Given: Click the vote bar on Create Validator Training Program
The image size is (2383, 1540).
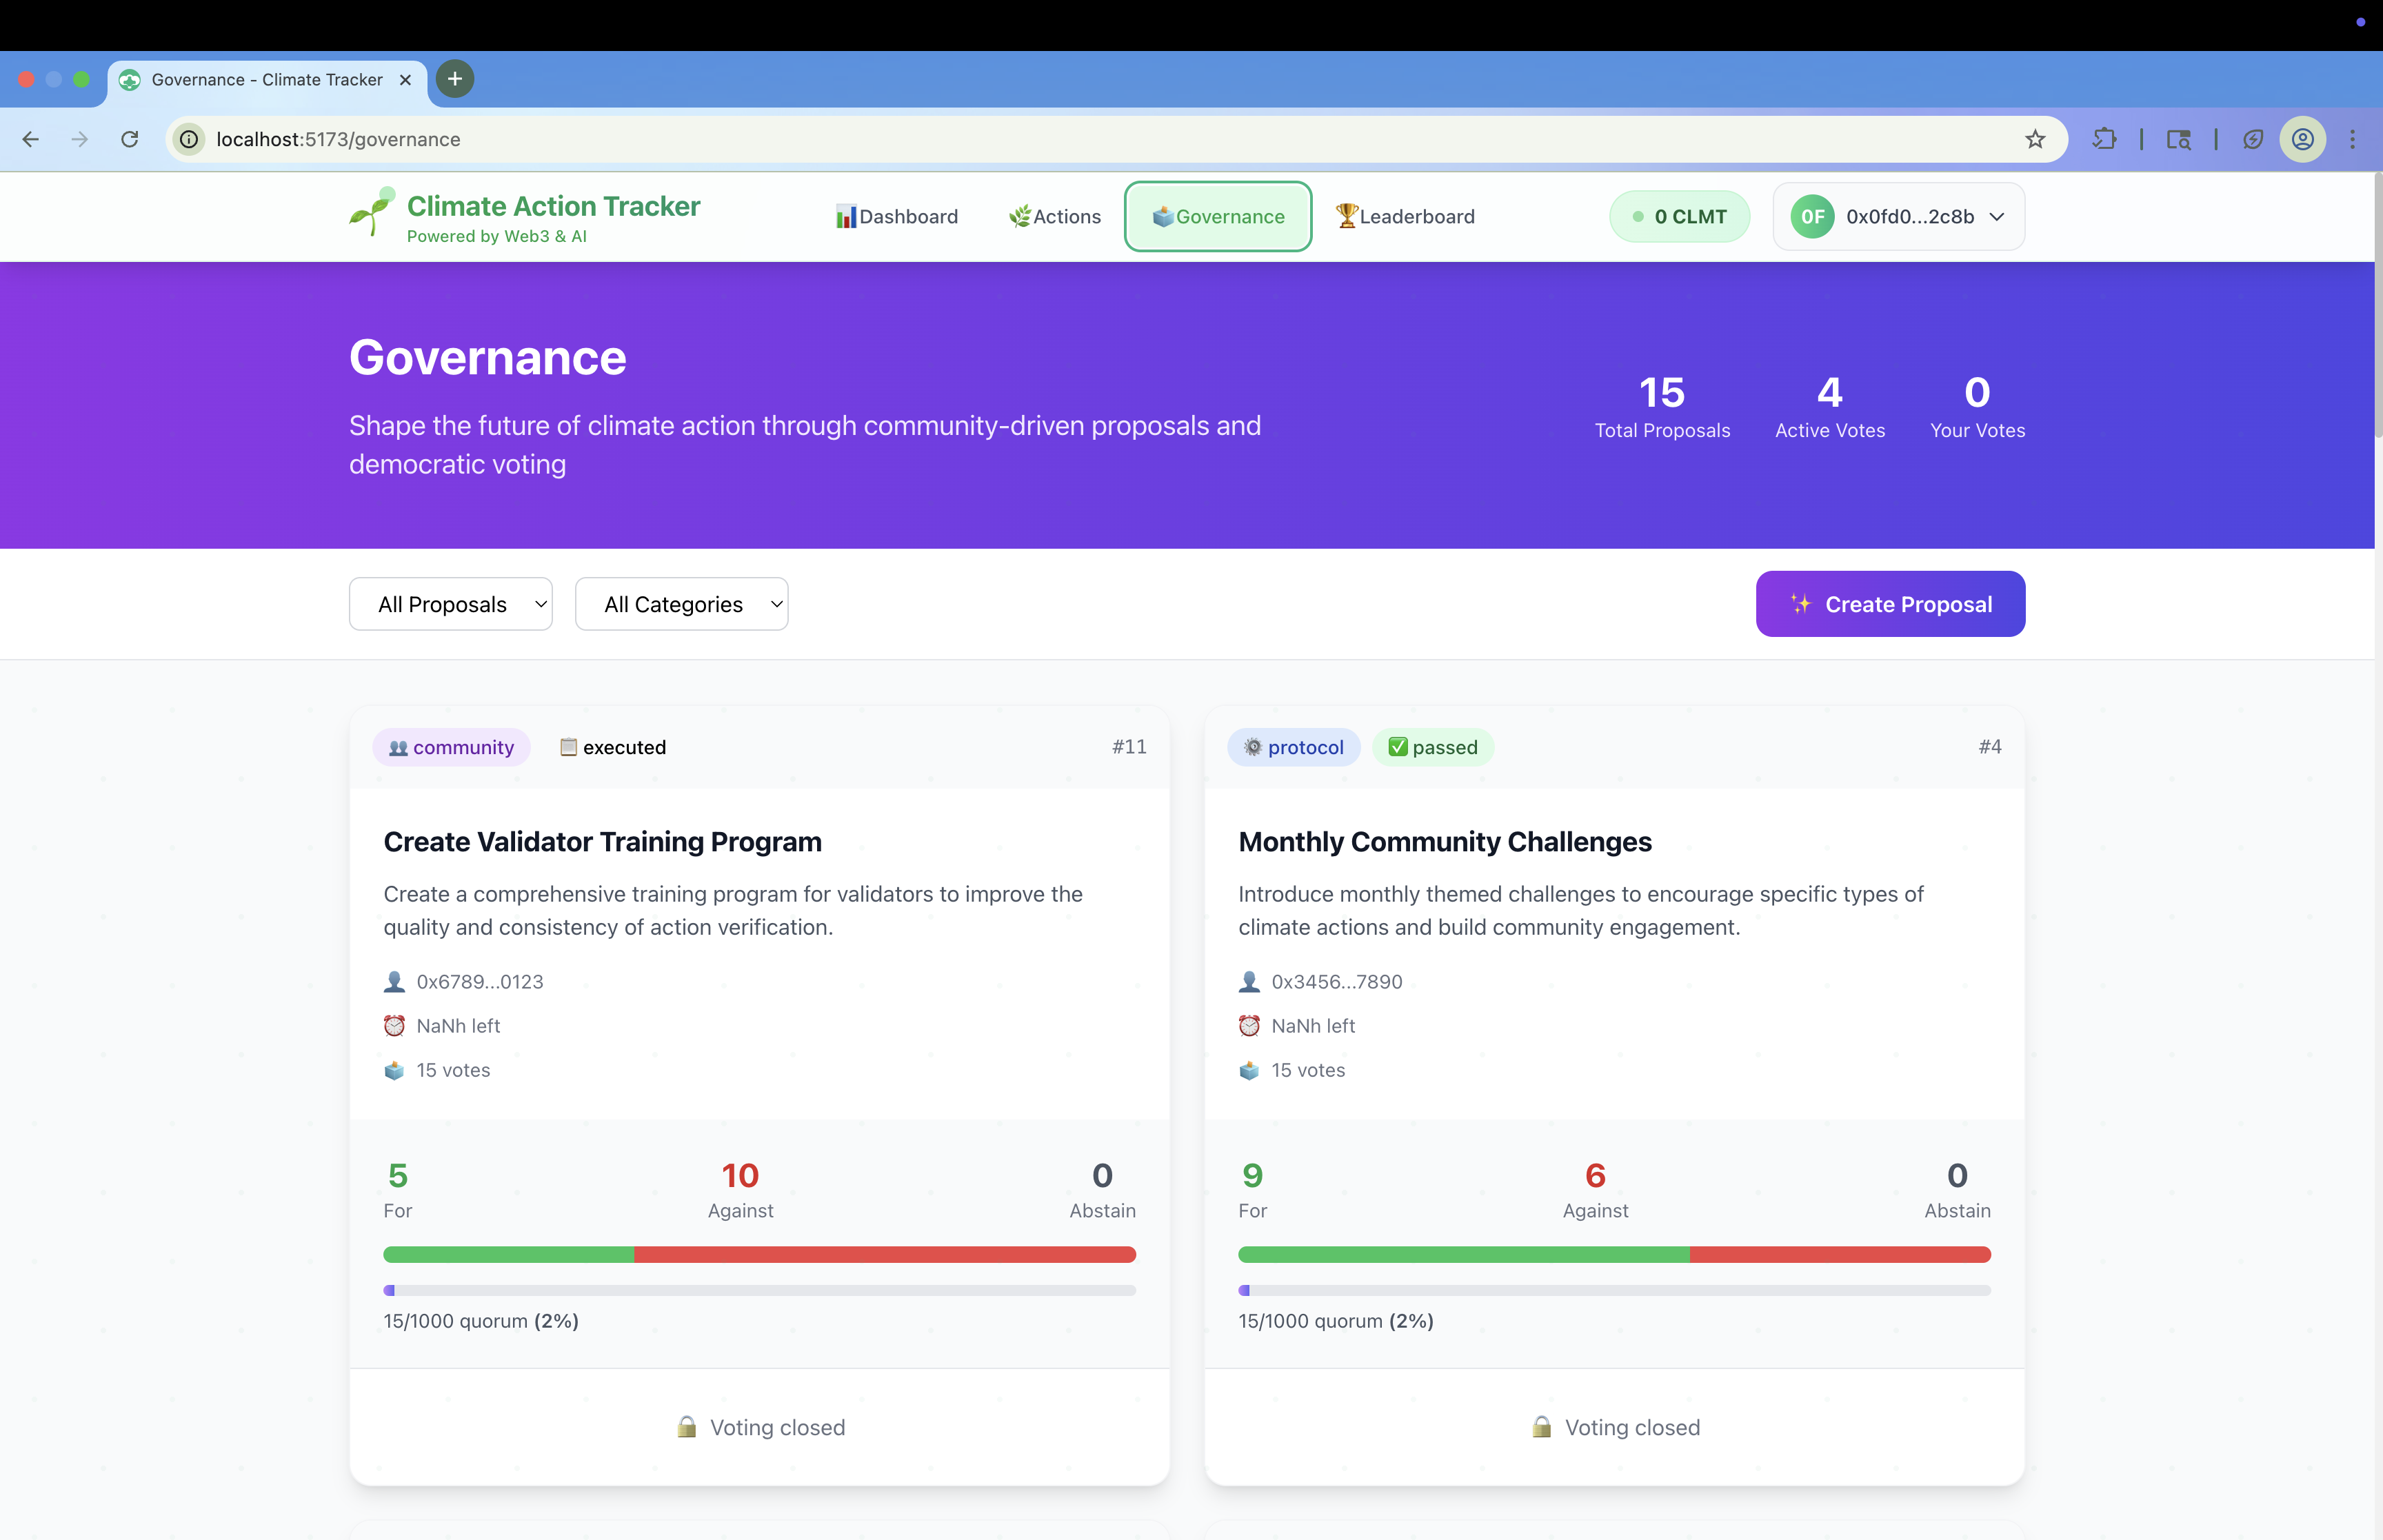Looking at the screenshot, I should click(759, 1254).
